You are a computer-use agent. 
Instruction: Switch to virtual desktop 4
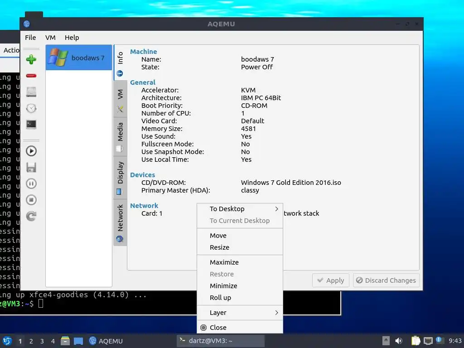(53, 341)
